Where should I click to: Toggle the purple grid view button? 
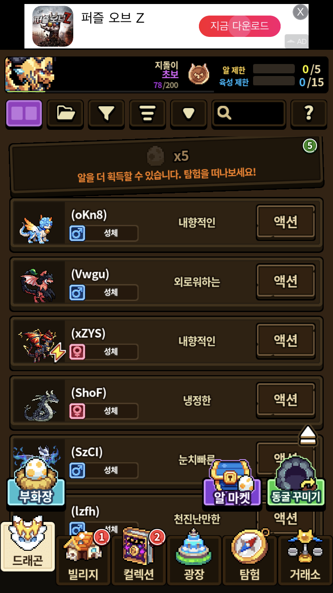point(24,113)
